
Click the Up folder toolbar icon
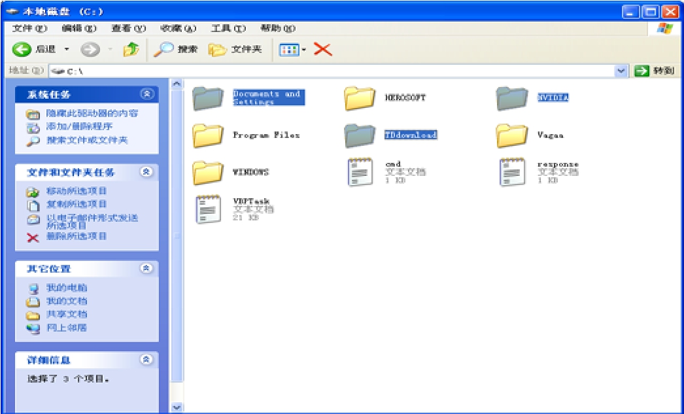(x=131, y=50)
